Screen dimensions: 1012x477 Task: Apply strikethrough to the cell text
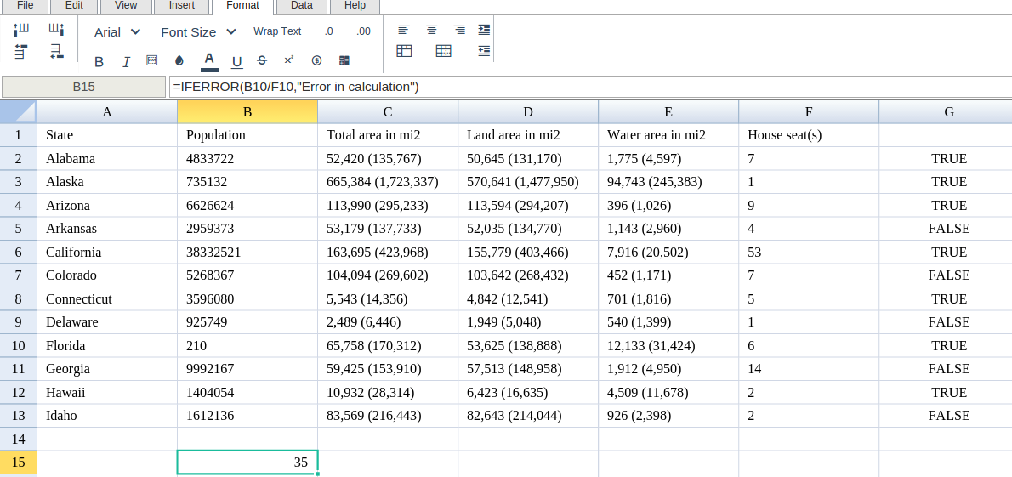click(x=262, y=60)
